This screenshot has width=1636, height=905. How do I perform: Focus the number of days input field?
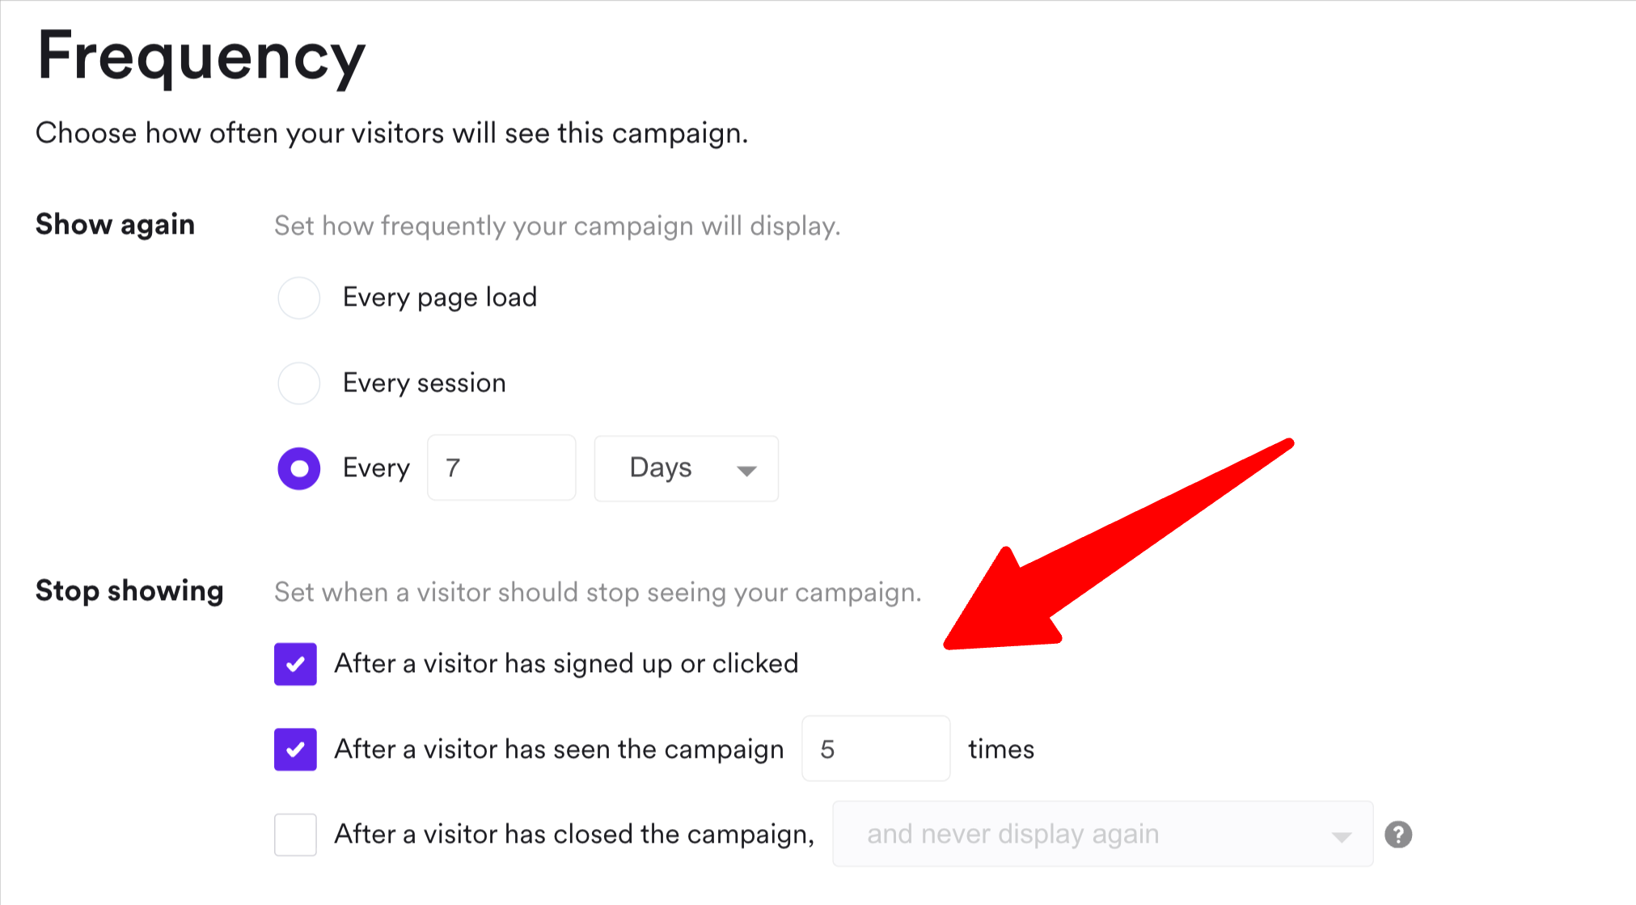pos(501,468)
